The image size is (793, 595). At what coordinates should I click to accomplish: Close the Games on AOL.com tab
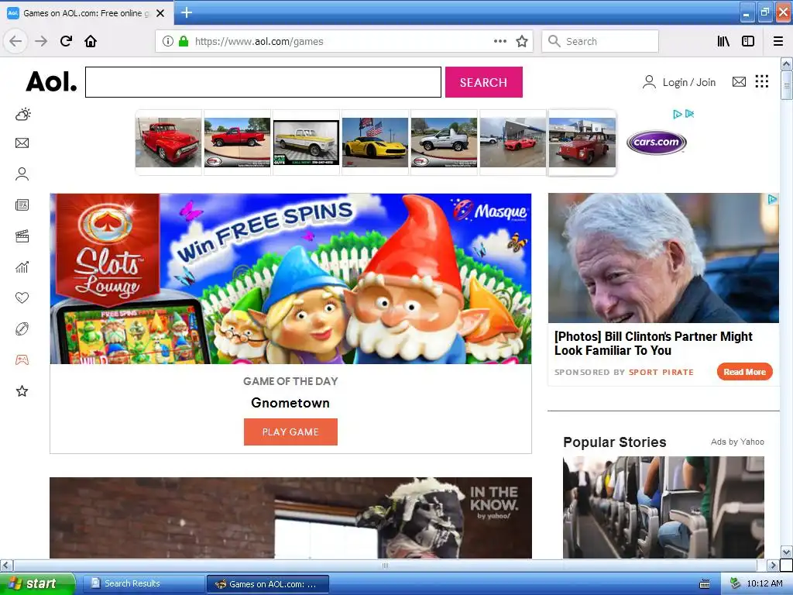pos(160,13)
